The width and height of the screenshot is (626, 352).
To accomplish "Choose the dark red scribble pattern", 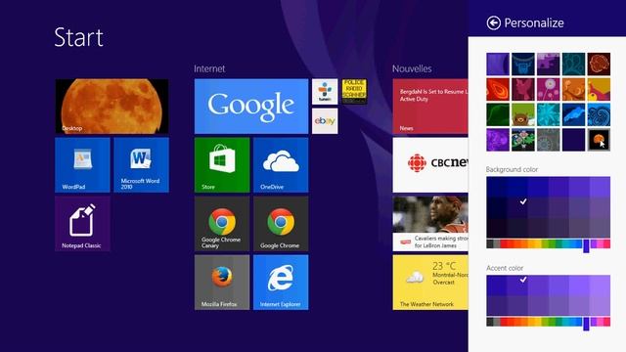I will [x=599, y=64].
